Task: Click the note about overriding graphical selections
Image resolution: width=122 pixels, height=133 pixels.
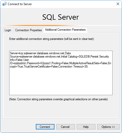Action: pos(58,99)
